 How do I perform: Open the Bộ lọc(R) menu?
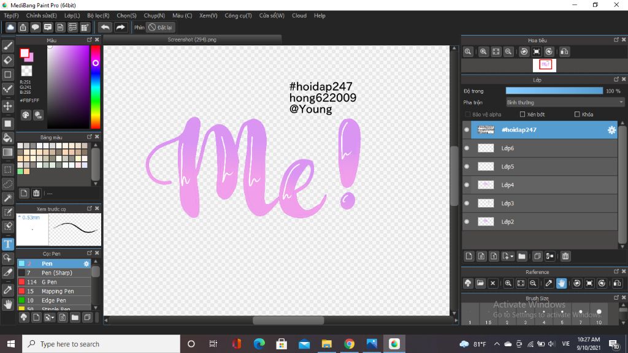pos(98,15)
